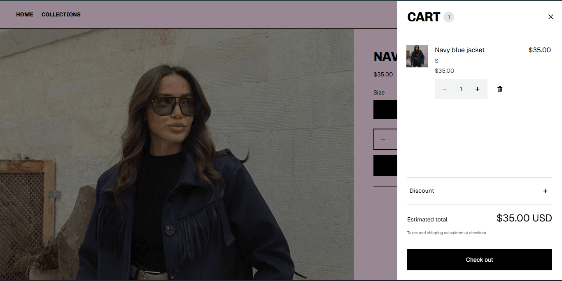
Task: Click the cart item count badge
Action: (449, 17)
